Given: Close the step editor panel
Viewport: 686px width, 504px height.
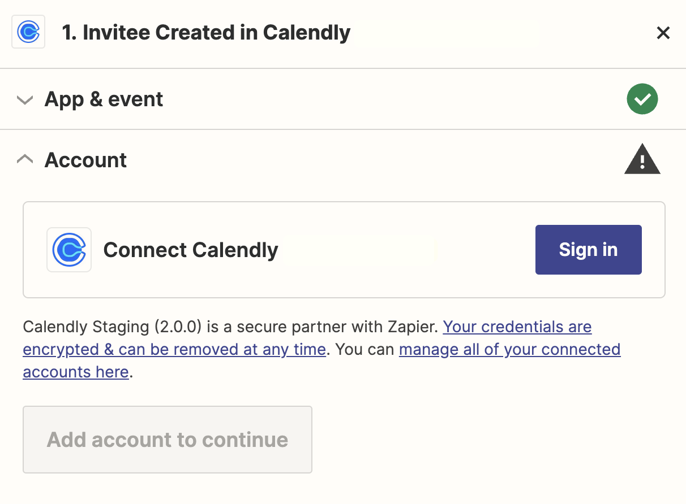Looking at the screenshot, I should click(663, 33).
